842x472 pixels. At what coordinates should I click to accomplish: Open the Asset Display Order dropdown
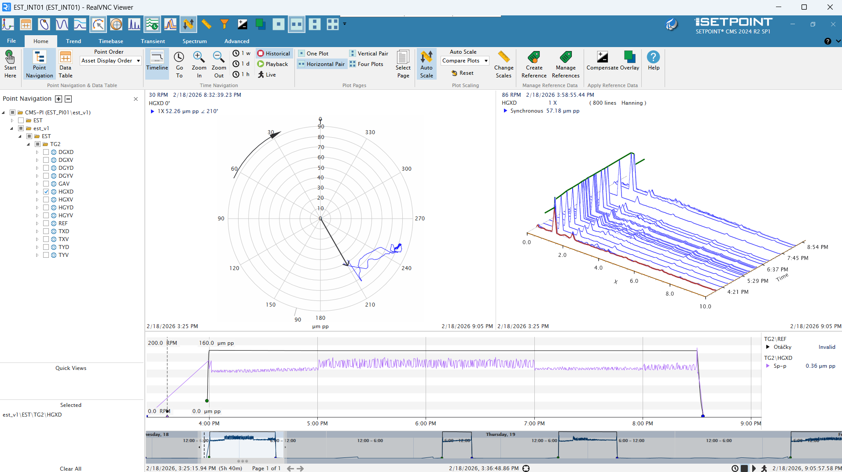tap(110, 61)
